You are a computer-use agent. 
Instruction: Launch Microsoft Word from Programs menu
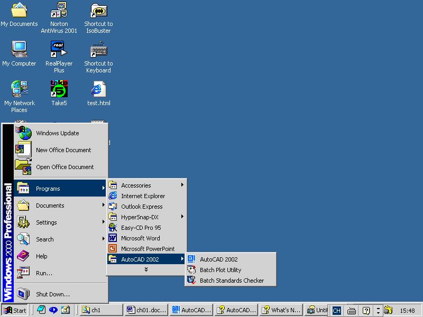pos(146,238)
